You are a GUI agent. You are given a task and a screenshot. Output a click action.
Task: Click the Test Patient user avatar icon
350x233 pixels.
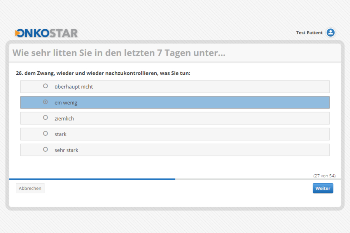pos(331,33)
